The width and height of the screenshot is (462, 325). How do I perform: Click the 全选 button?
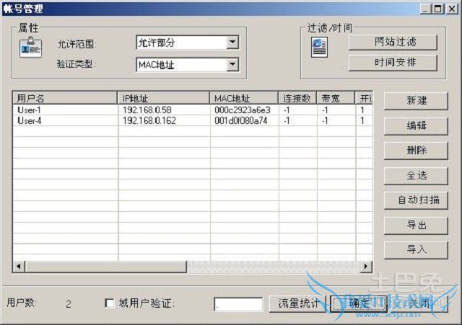(416, 176)
